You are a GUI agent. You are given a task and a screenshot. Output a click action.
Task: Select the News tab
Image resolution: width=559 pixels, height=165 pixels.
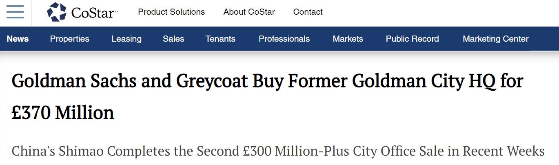tap(18, 39)
